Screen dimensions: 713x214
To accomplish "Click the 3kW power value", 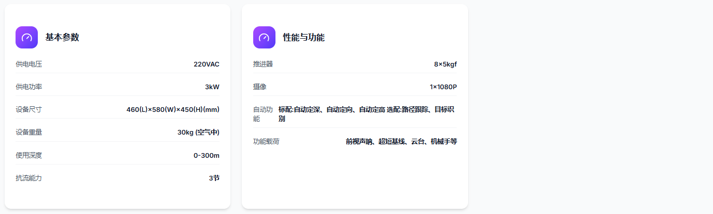I will [212, 87].
